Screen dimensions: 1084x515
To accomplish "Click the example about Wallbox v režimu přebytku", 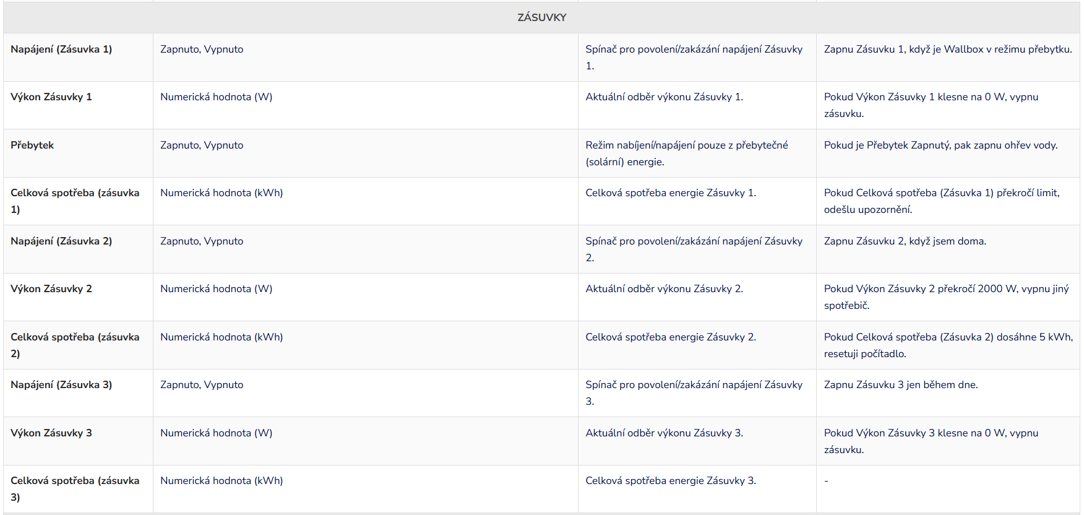I will pos(947,50).
